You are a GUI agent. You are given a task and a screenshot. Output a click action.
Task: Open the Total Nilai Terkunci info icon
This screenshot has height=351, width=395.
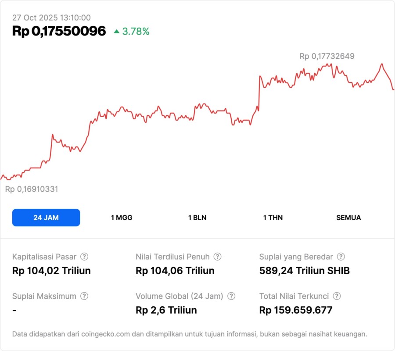pyautogui.click(x=337, y=296)
